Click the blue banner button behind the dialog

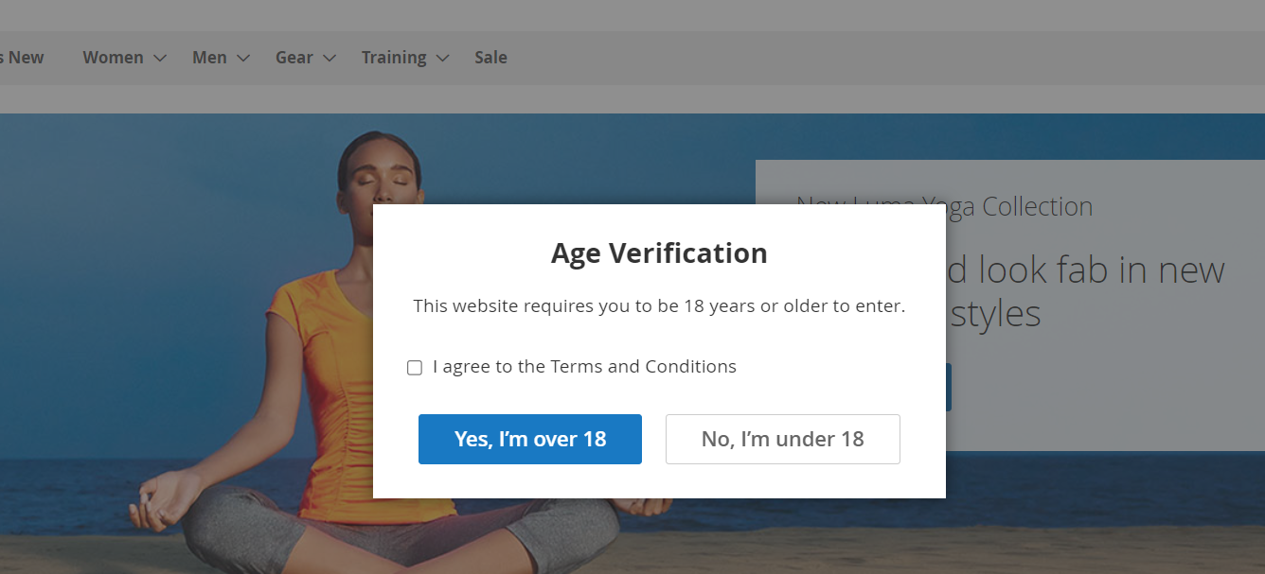point(949,388)
